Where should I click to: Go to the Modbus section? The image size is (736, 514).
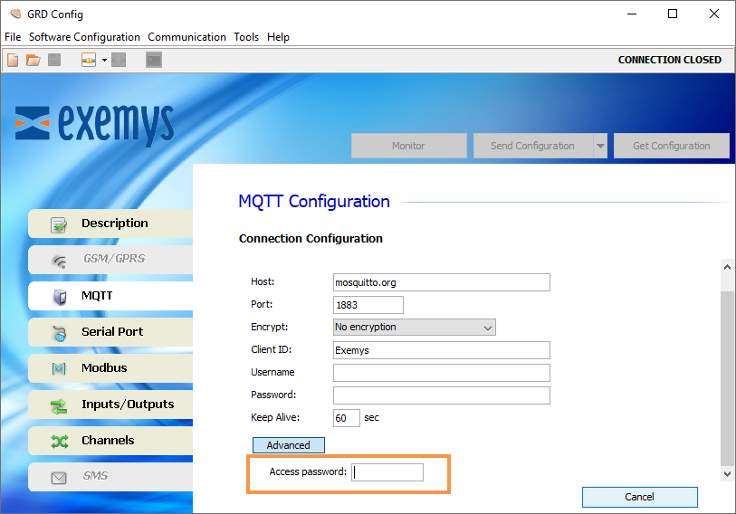click(x=110, y=368)
